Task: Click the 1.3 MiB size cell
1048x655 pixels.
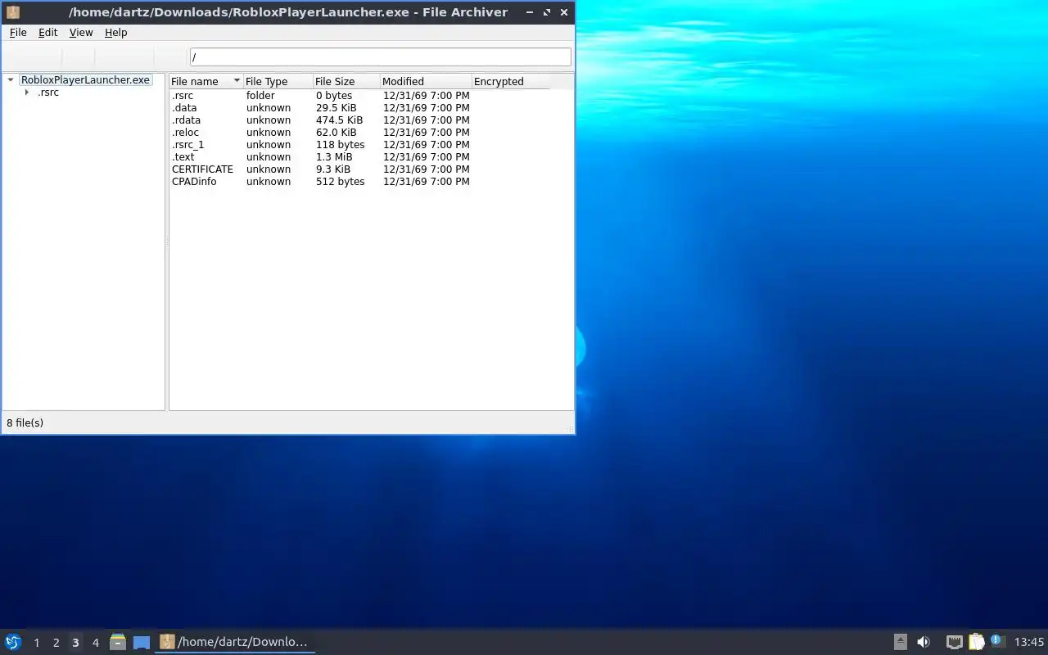Action: click(334, 157)
